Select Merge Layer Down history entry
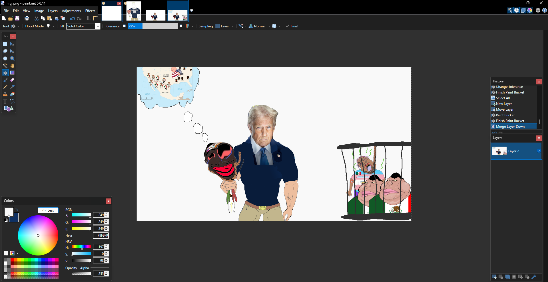The height and width of the screenshot is (282, 548). coord(514,127)
